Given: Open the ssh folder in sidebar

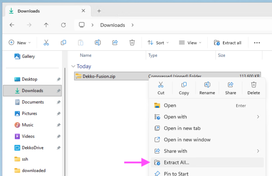Looking at the screenshot, I should click(x=32, y=159).
